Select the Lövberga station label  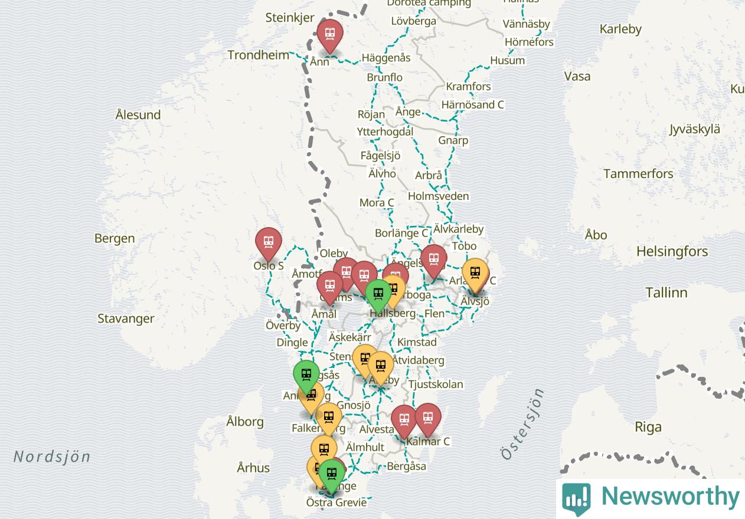[414, 21]
